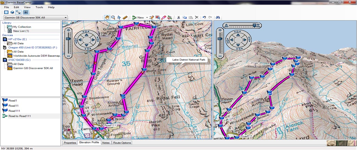Open the Edit menu
Screen dimensions: 357x150
coord(16,7)
